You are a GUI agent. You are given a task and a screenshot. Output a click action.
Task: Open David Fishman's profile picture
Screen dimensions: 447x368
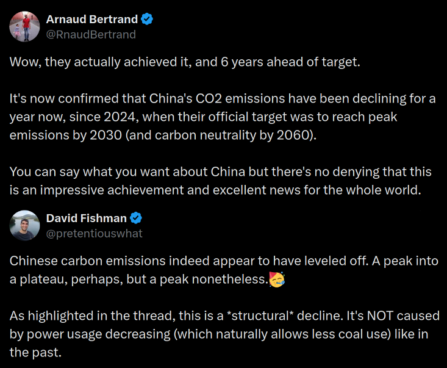pyautogui.click(x=24, y=225)
